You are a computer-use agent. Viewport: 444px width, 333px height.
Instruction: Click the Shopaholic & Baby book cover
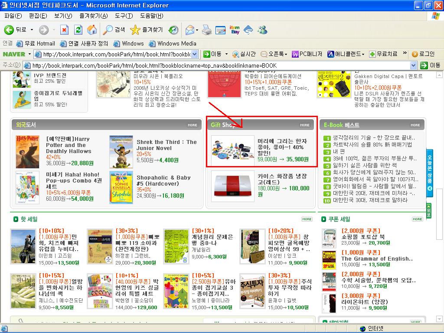121,187
